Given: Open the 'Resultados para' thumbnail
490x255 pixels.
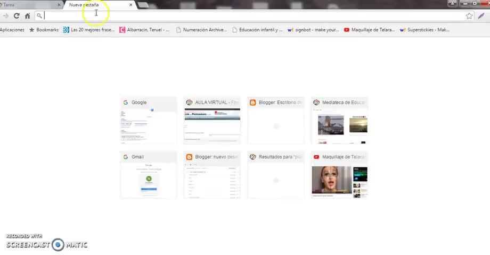Looking at the screenshot, I should pos(276,175).
